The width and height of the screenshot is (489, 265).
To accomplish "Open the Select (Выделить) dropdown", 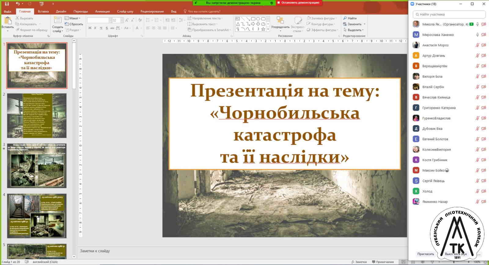I will point(354,30).
